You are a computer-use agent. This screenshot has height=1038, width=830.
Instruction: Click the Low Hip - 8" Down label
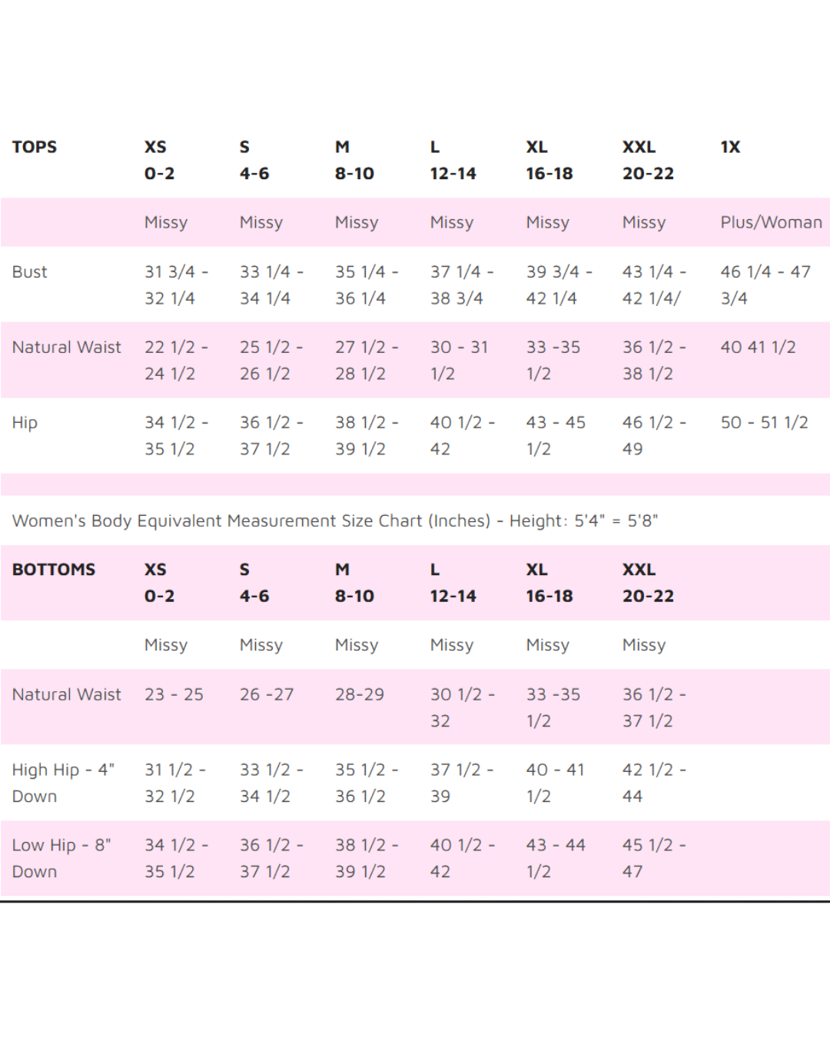click(x=61, y=858)
